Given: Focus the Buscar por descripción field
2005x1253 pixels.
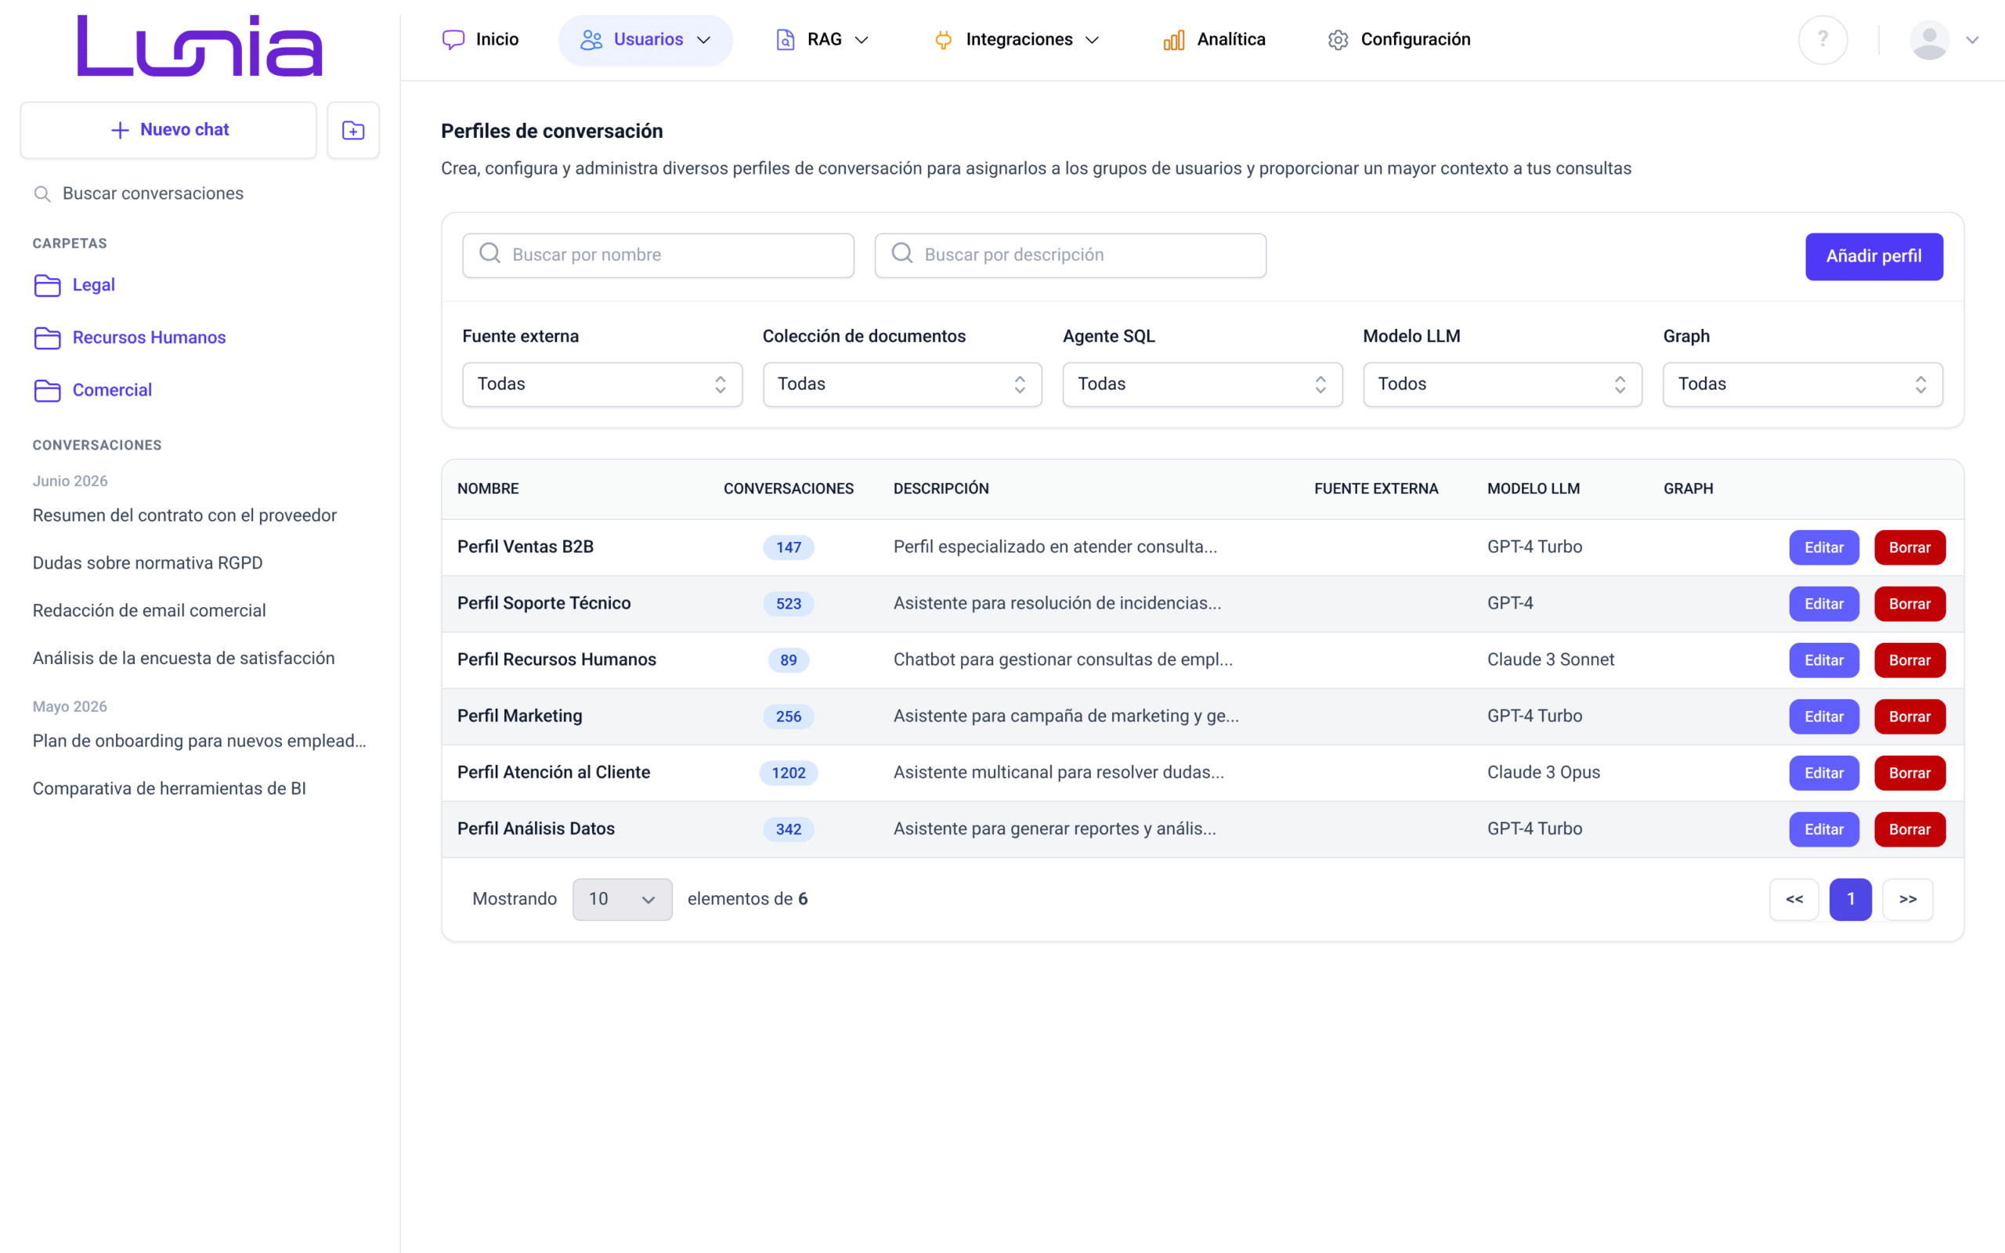Looking at the screenshot, I should tap(1070, 255).
